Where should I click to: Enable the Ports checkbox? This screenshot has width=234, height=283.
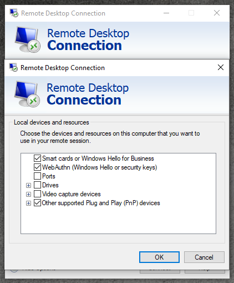pyautogui.click(x=37, y=176)
